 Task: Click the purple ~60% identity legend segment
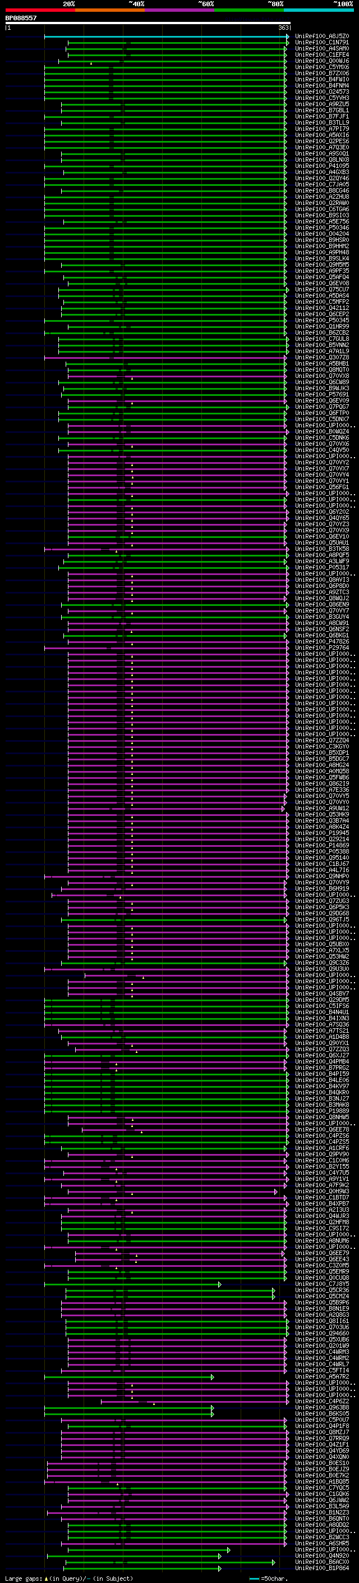[x=179, y=10]
